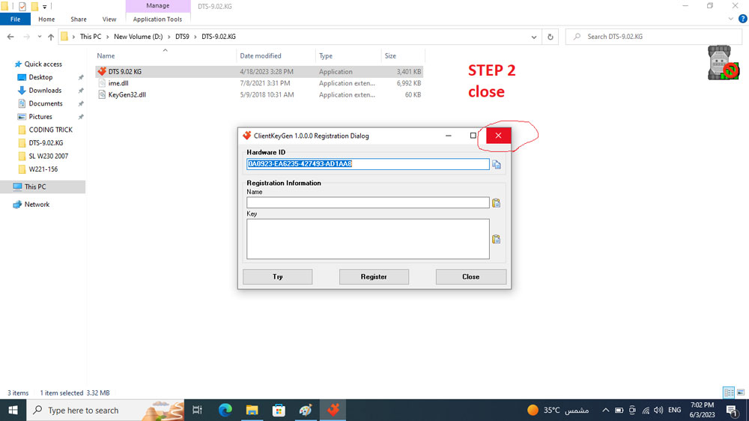
Task: Click the ClientKeyGen taskbar icon
Action: [x=333, y=410]
